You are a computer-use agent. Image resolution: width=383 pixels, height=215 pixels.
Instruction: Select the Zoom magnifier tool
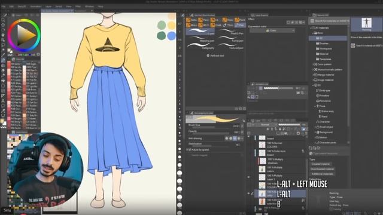pyautogui.click(x=3, y=20)
